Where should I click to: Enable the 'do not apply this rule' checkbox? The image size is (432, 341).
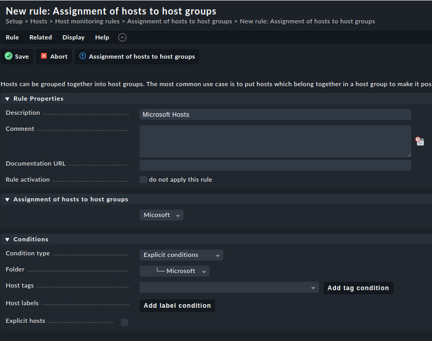pos(143,180)
